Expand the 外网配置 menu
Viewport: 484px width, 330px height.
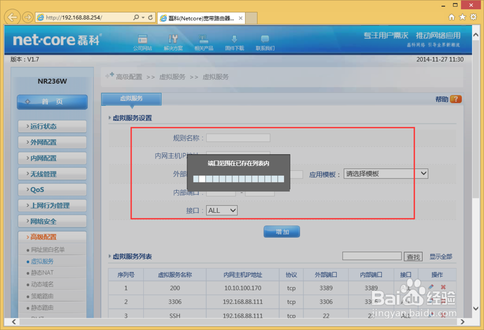52,142
